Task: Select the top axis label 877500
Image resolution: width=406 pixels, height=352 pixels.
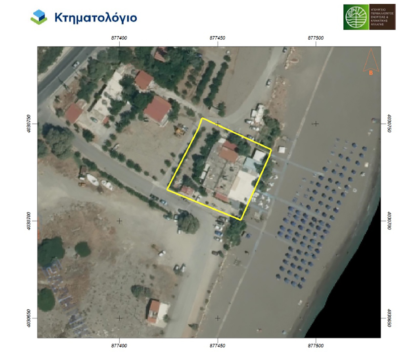Action: pyautogui.click(x=316, y=38)
